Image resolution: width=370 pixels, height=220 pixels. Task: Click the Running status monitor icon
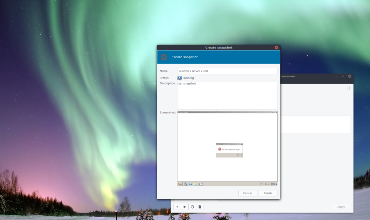pyautogui.click(x=179, y=78)
